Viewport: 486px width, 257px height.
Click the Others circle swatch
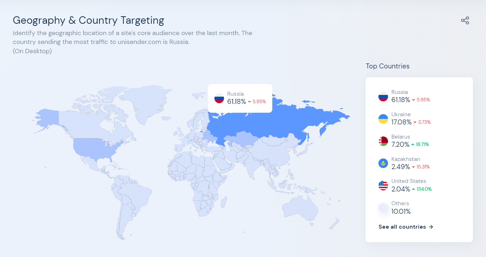pos(383,208)
